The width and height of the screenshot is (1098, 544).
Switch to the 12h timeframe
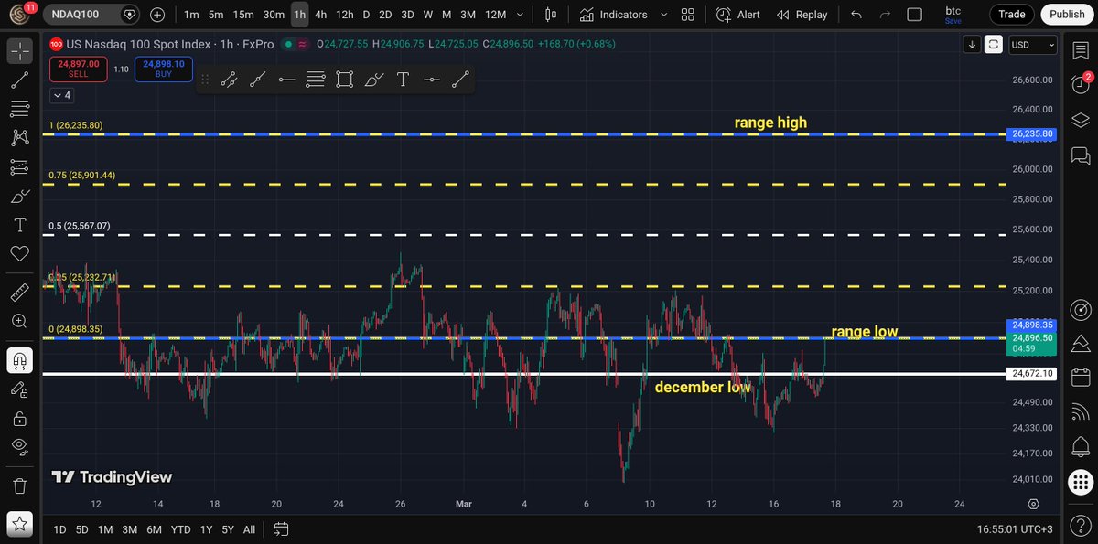[345, 15]
